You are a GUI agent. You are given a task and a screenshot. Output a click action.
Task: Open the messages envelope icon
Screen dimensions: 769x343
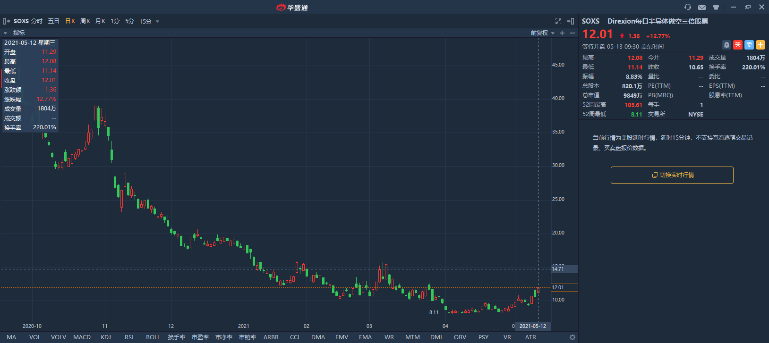(702, 7)
